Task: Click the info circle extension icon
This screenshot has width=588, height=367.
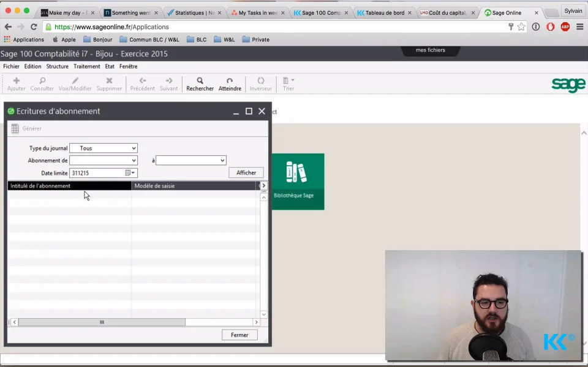Action: pyautogui.click(x=535, y=26)
